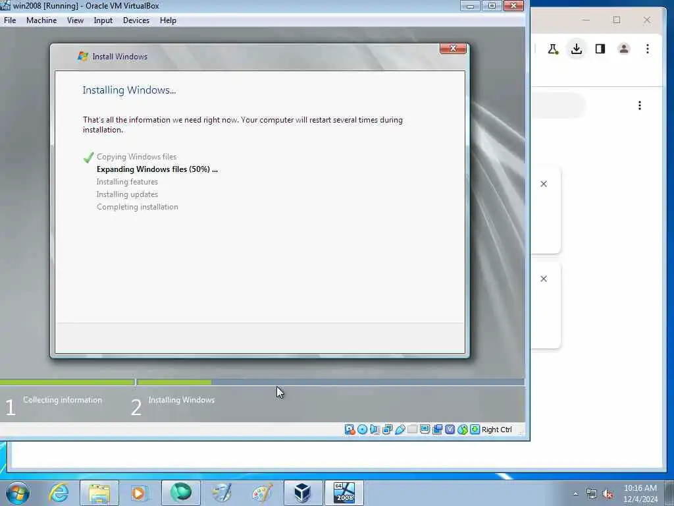
Task: Click the hard disk activity status icon
Action: tap(350, 430)
